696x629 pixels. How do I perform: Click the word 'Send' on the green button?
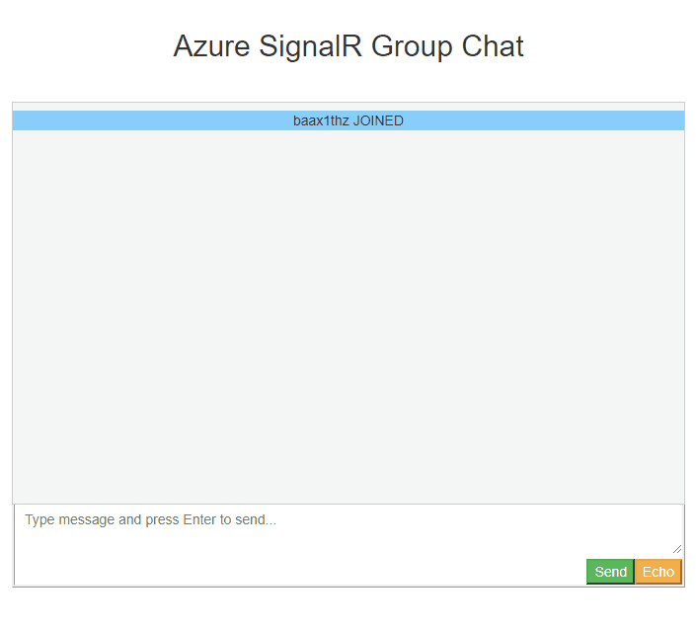click(610, 572)
